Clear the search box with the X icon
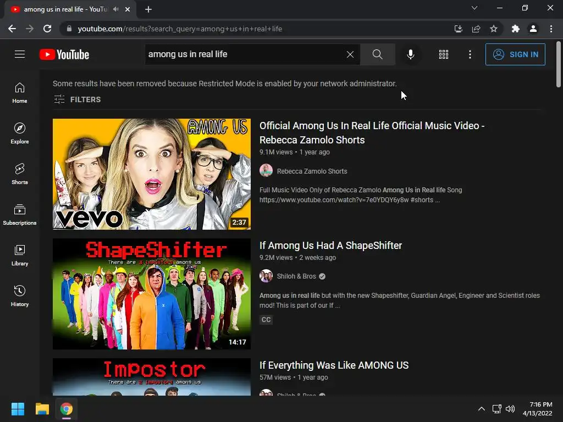 click(x=350, y=54)
